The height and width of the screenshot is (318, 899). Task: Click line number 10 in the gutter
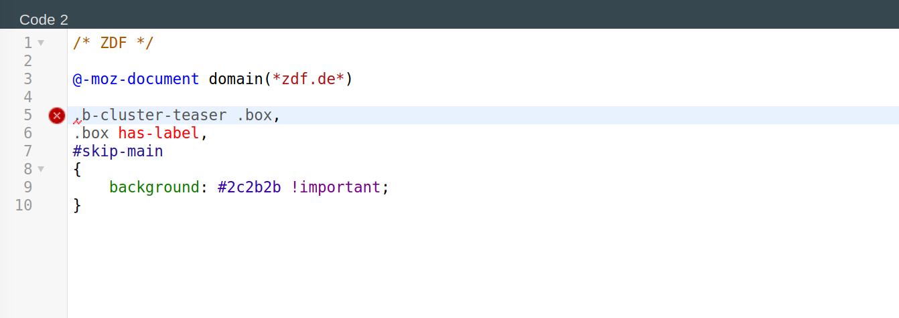[x=23, y=205]
